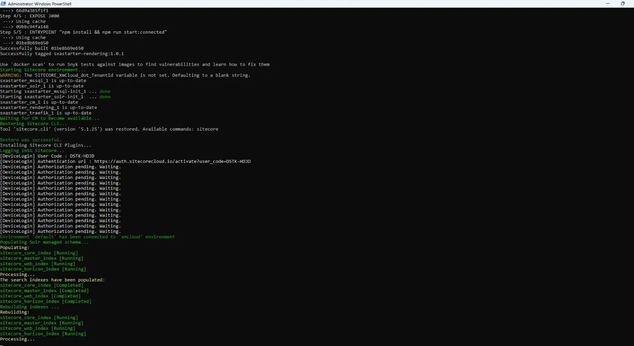The image size is (634, 346).
Task: Click the 'Rebuilding:' heading line
Action: click(x=15, y=312)
